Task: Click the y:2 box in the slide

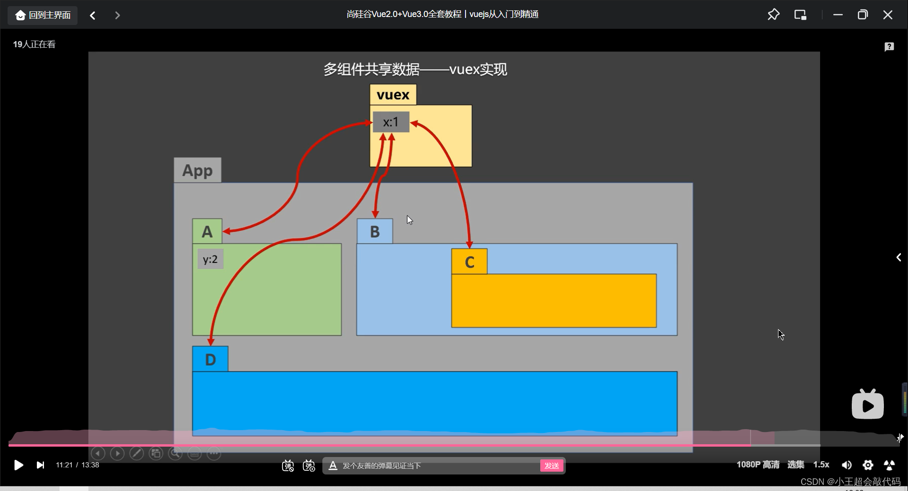Action: point(210,259)
